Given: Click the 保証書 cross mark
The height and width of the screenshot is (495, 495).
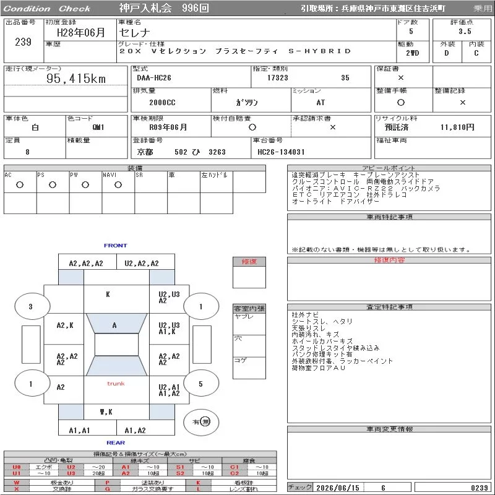Looking at the screenshot, I should pyautogui.click(x=400, y=78).
